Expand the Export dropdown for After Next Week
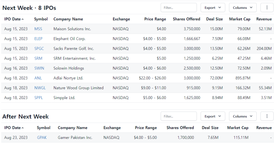The height and width of the screenshot is (148, 274). click(213, 116)
